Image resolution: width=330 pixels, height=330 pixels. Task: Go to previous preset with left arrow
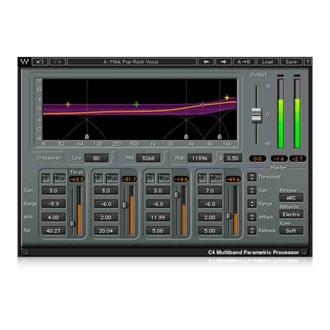206,62
